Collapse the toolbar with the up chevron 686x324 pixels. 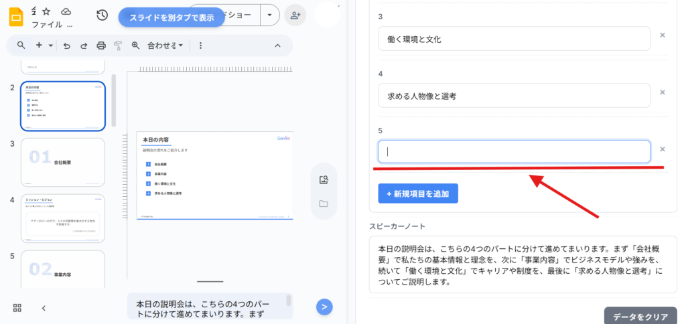pyautogui.click(x=278, y=46)
